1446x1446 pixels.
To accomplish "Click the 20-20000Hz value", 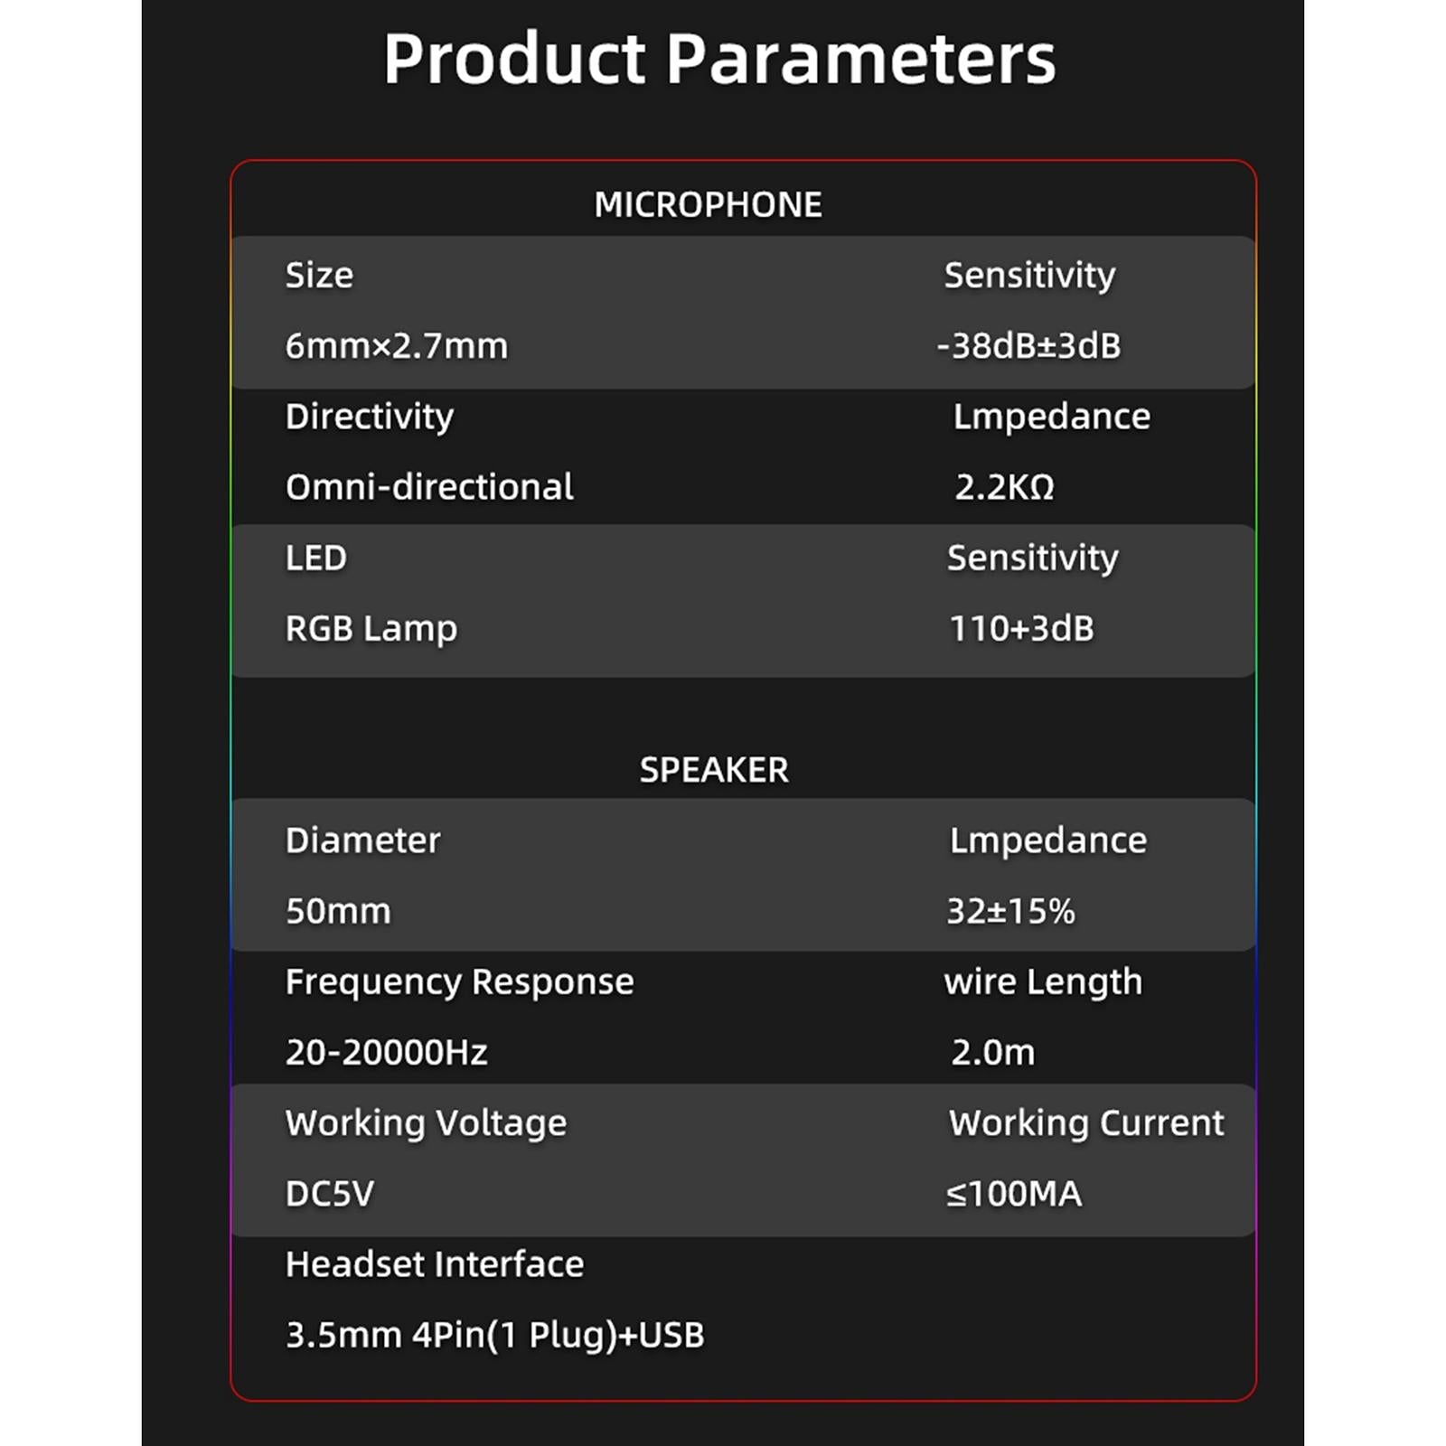I will point(386,1052).
